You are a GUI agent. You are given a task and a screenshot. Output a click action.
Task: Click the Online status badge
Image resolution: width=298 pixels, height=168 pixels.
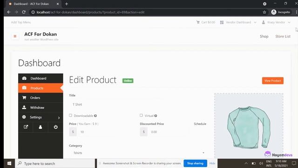[128, 81]
